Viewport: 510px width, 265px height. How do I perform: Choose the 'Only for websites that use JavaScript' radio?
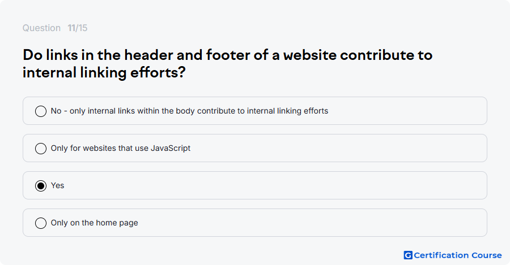coord(41,148)
